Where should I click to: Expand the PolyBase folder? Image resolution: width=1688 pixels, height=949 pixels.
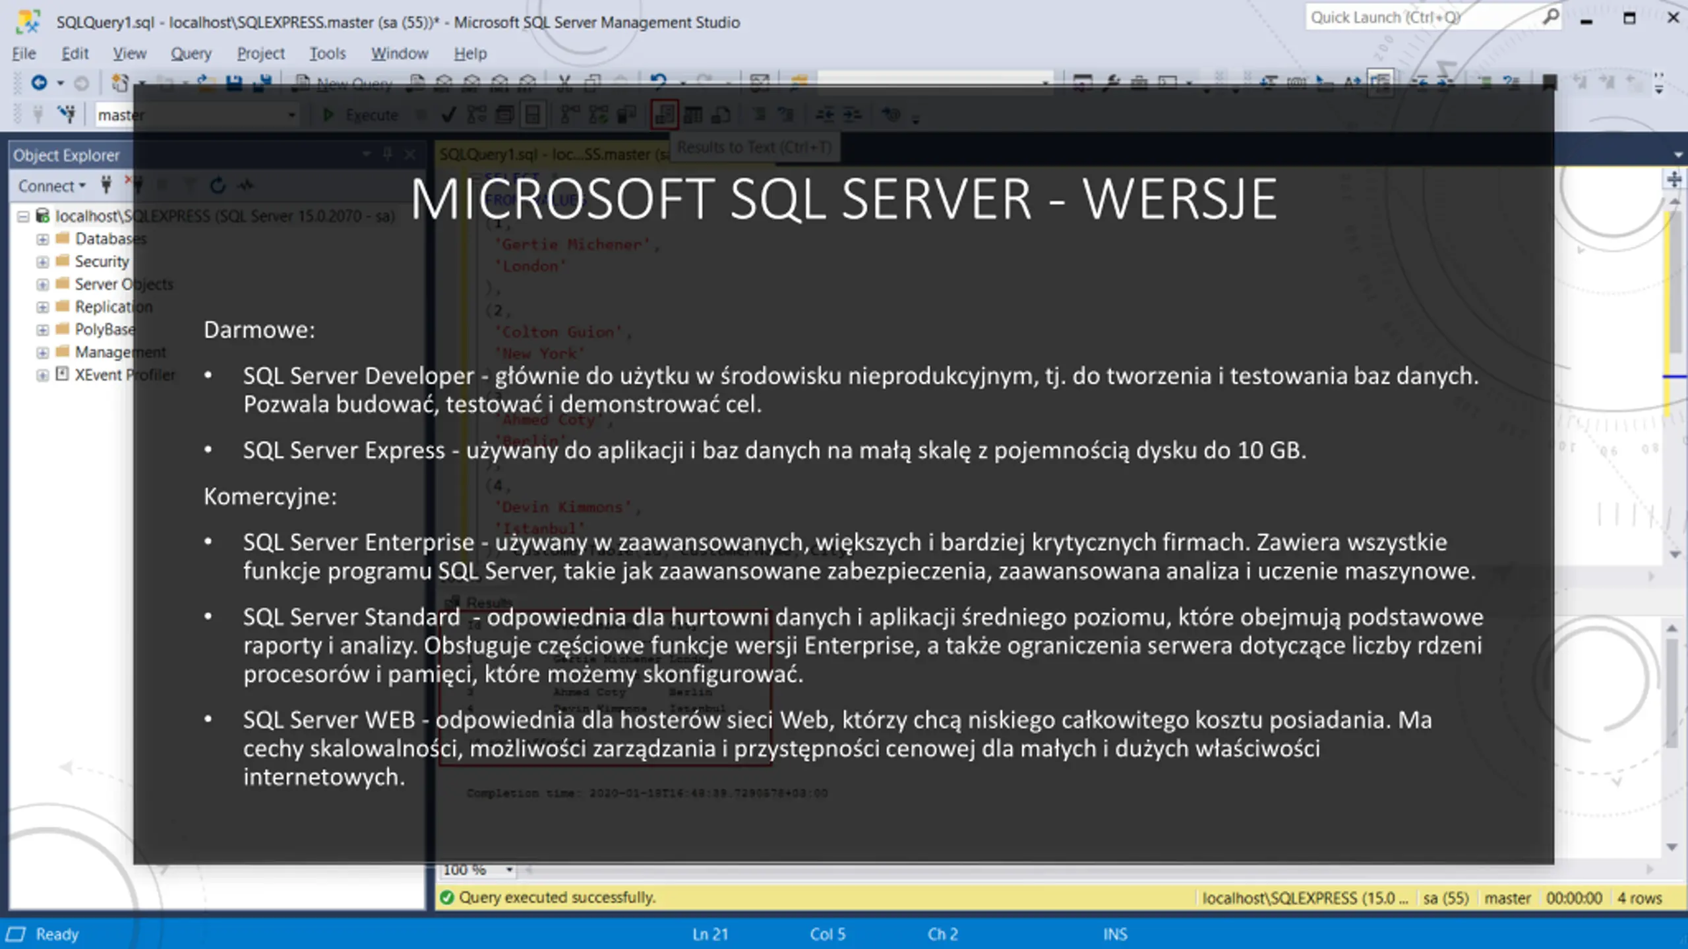click(43, 330)
